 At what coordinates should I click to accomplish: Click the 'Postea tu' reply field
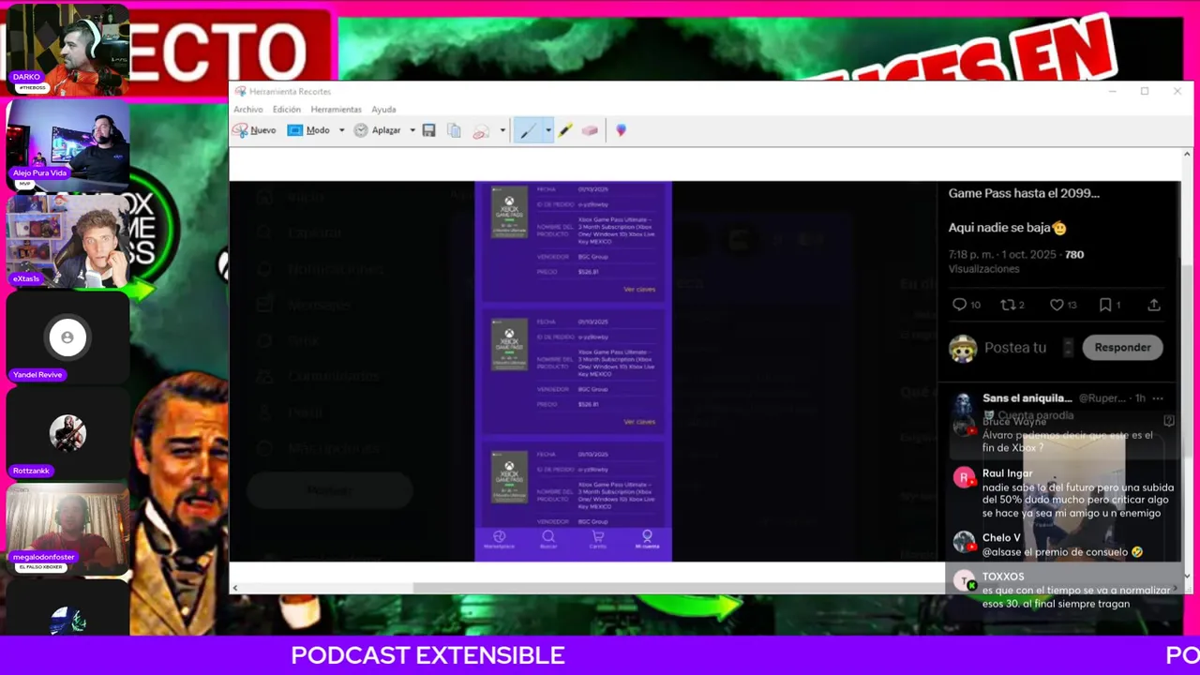coord(1015,348)
